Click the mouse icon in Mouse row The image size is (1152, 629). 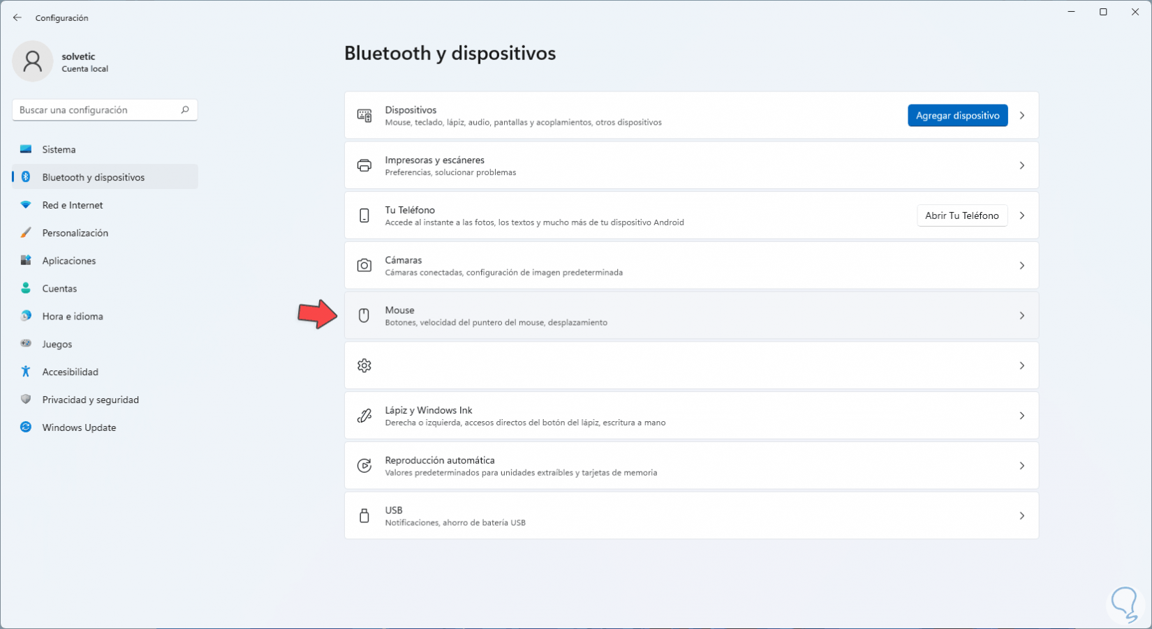point(364,316)
